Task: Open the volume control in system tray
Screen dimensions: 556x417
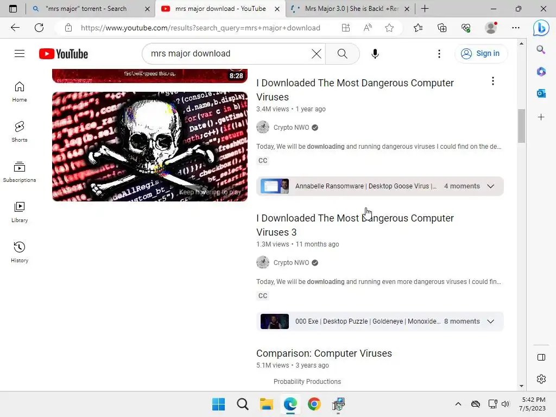Action: [x=506, y=404]
